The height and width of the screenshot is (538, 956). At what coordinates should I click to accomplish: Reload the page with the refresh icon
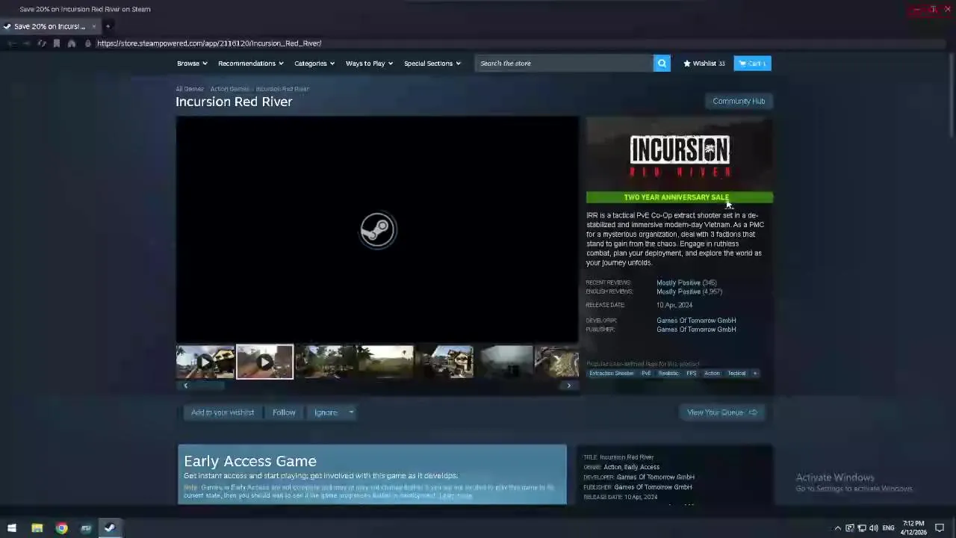[42, 43]
